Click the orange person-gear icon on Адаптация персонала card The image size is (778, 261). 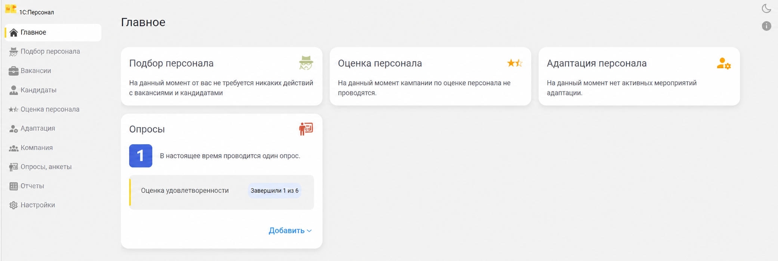[724, 63]
